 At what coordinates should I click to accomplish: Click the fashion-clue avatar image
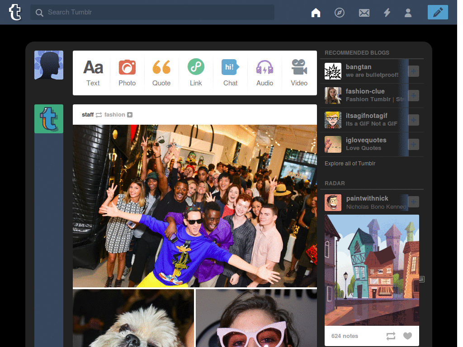tap(333, 96)
